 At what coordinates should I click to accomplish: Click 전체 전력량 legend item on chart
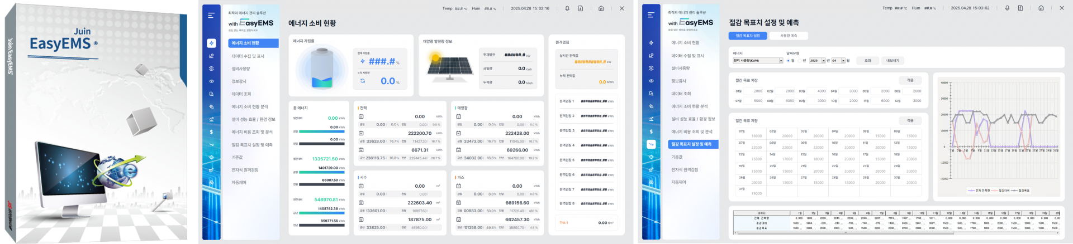pyautogui.click(x=978, y=191)
